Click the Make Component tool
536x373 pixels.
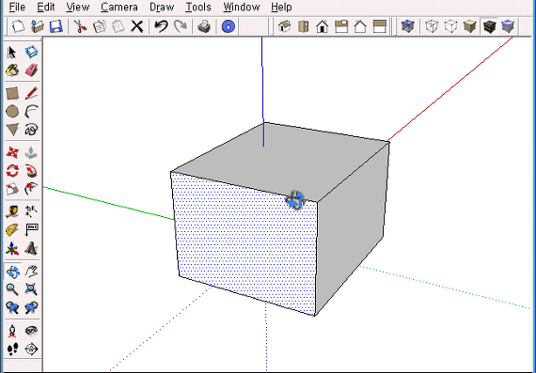(x=31, y=52)
